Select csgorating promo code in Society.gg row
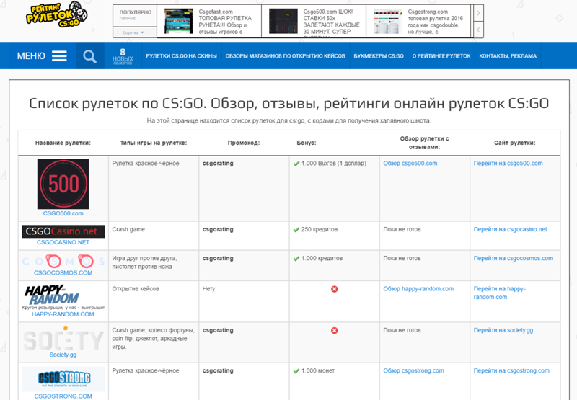Image resolution: width=577 pixels, height=400 pixels. click(x=218, y=331)
